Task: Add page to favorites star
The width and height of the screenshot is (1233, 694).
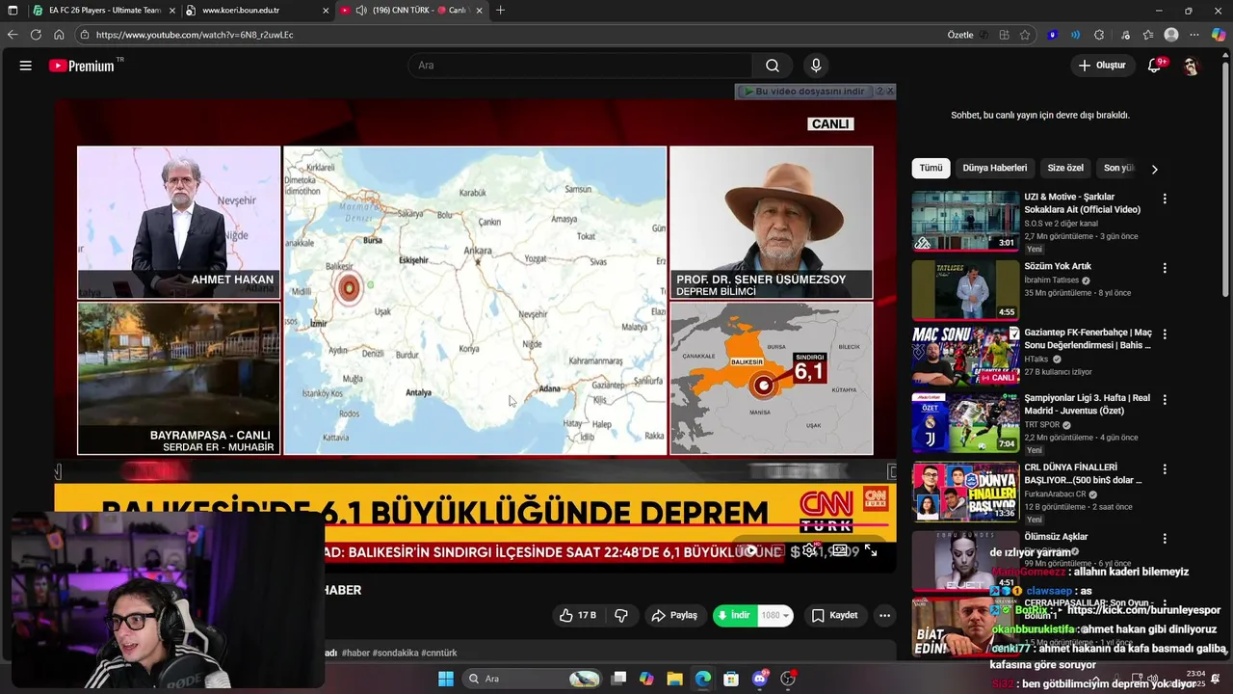Action: click(1025, 35)
